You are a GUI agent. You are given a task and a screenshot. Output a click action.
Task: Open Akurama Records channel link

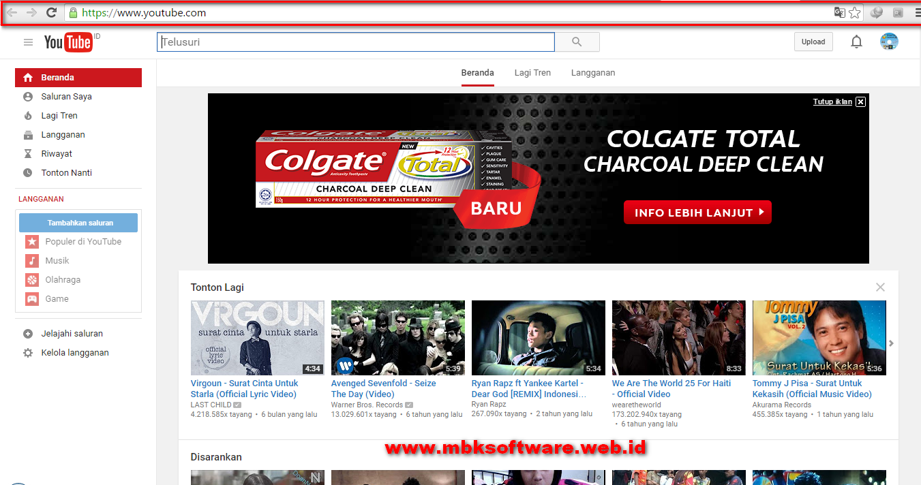point(782,405)
